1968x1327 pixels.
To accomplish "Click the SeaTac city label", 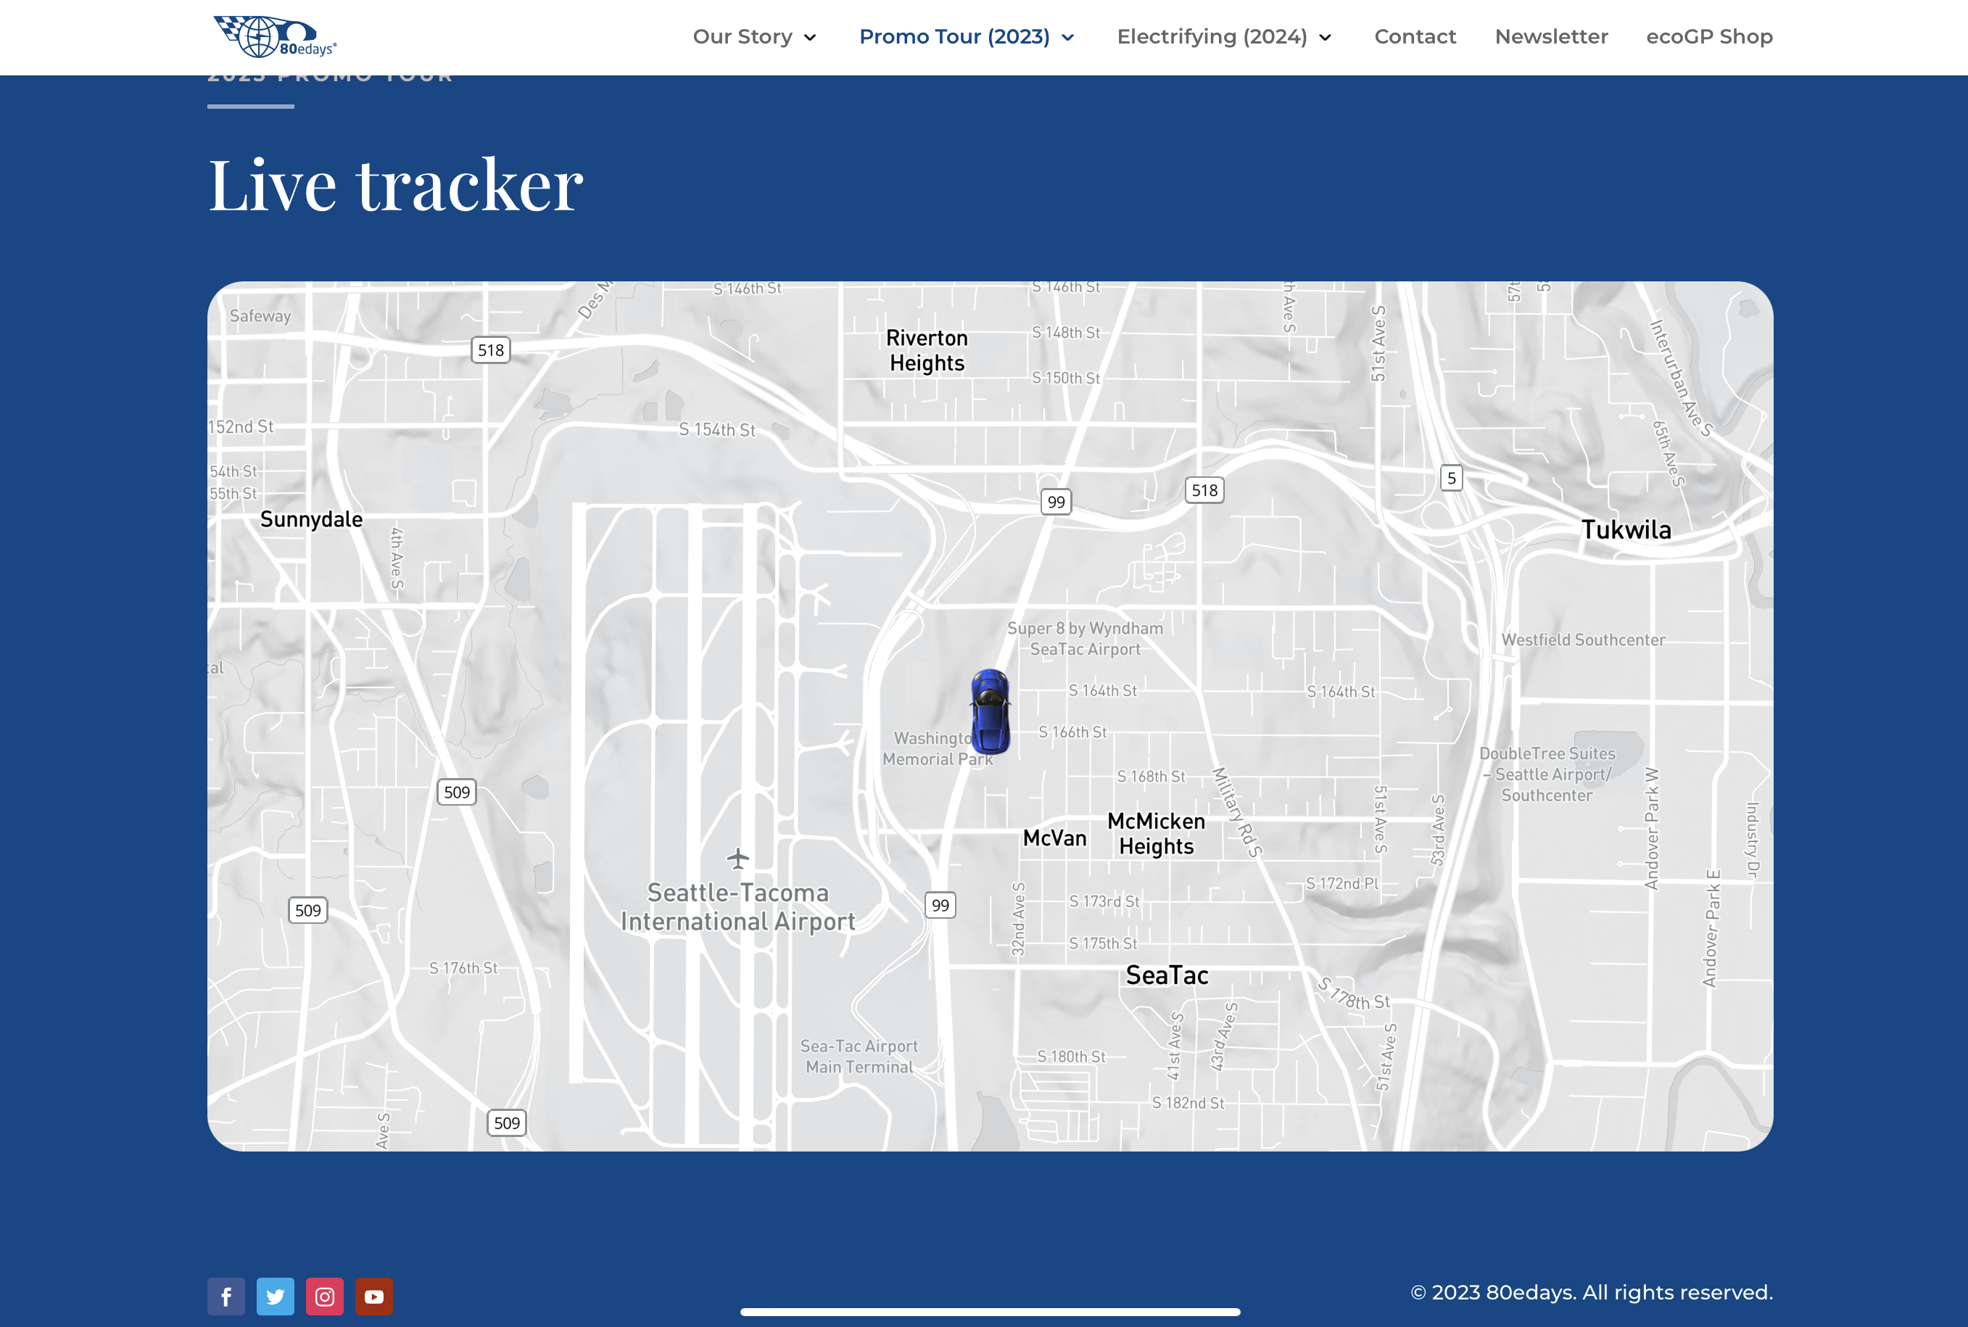I will [1167, 975].
